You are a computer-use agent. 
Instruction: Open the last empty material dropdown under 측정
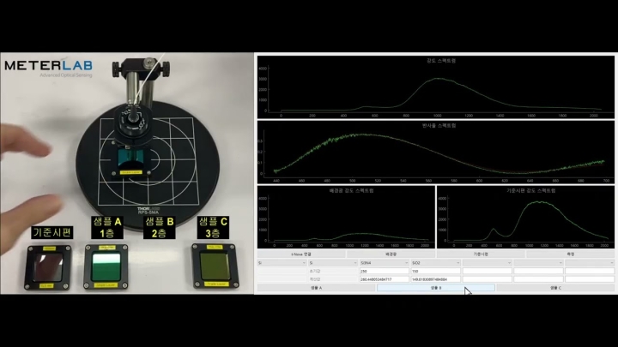[590, 263]
